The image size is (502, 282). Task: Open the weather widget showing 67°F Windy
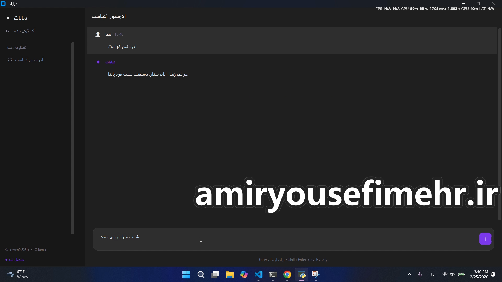[x=17, y=274]
